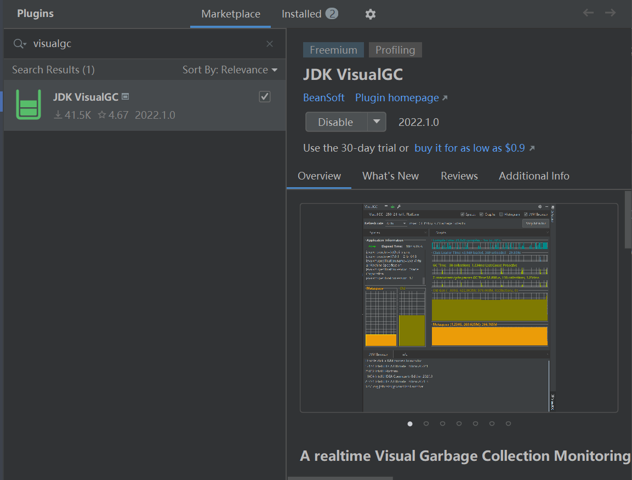Open the Reviews tab

(x=459, y=176)
